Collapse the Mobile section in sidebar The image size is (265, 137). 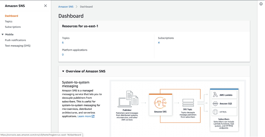(2, 34)
